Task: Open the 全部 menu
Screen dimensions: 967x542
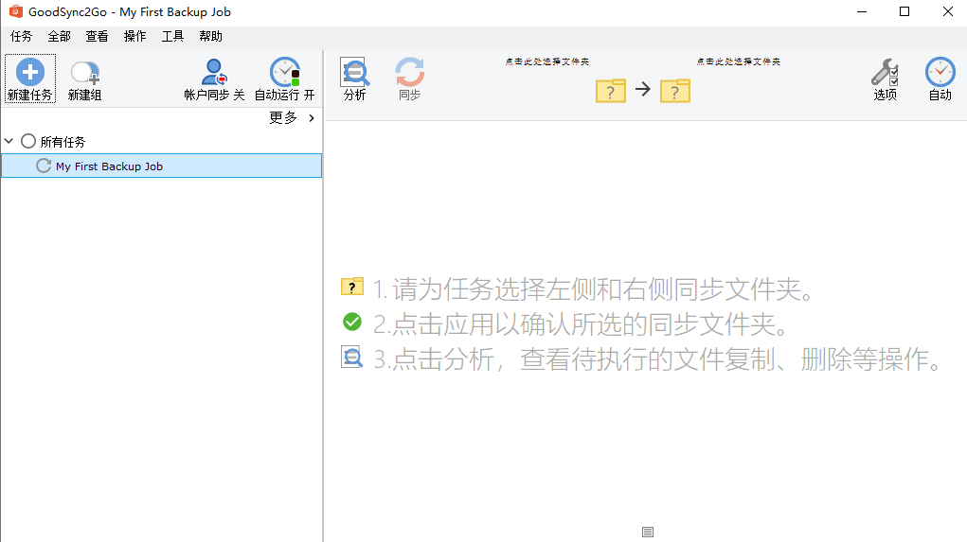Action: [60, 36]
